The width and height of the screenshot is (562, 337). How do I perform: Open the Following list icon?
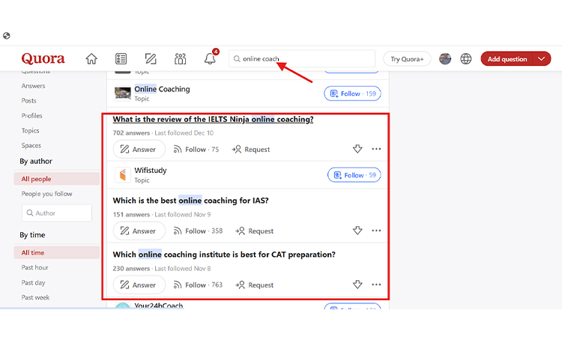[121, 58]
